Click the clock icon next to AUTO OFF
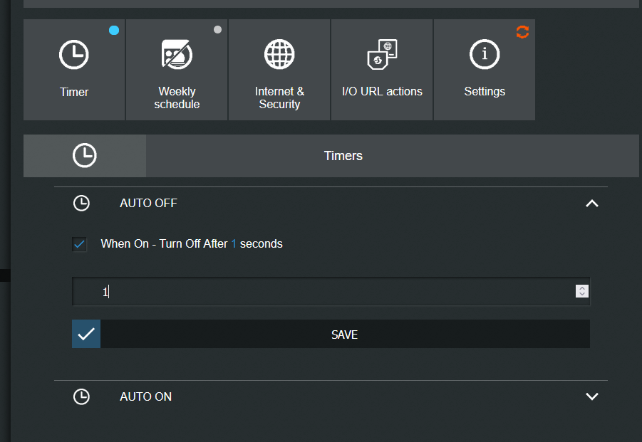 pos(81,204)
